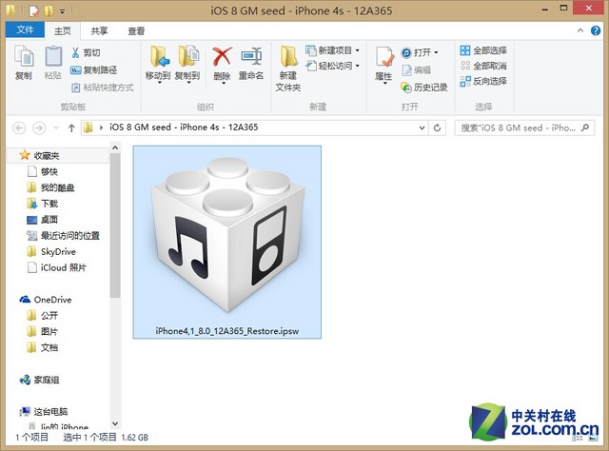Go up one folder level
Screen dimensions: 609x451
pyautogui.click(x=71, y=127)
